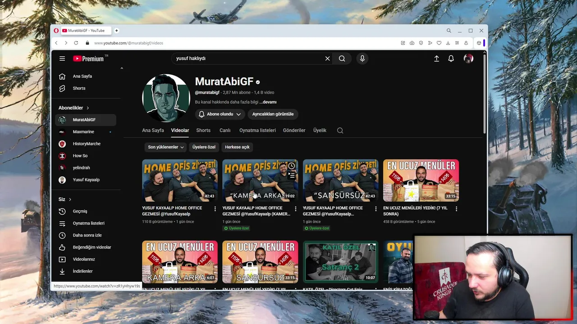Add Kamera Arkası video to queue
Viewport: 577px width, 324px height.
point(292,175)
